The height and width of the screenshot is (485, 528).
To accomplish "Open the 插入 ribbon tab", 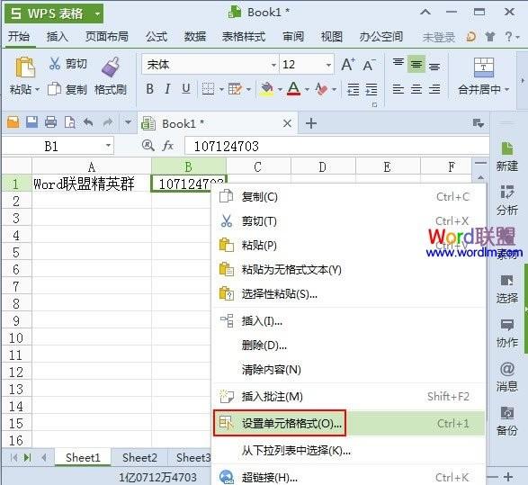I will (x=57, y=36).
